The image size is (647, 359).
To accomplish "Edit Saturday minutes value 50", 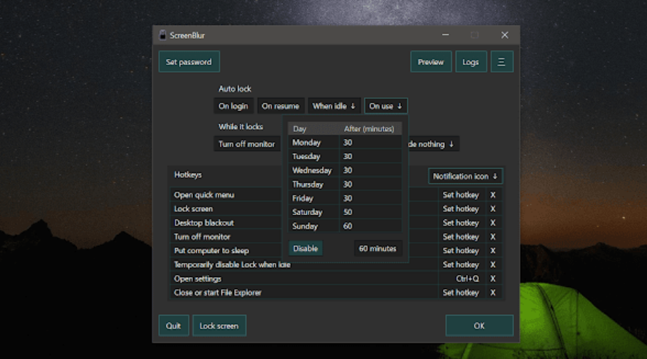I will click(x=370, y=212).
